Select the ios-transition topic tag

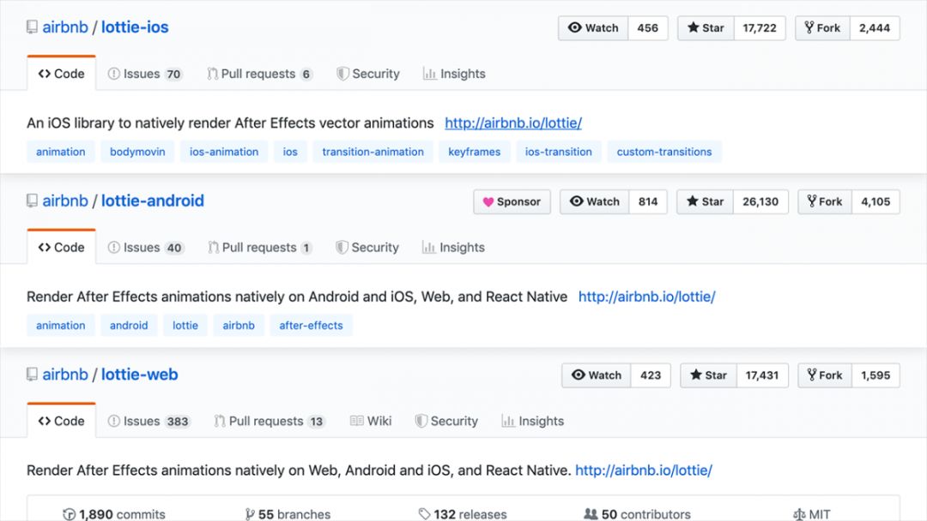559,152
